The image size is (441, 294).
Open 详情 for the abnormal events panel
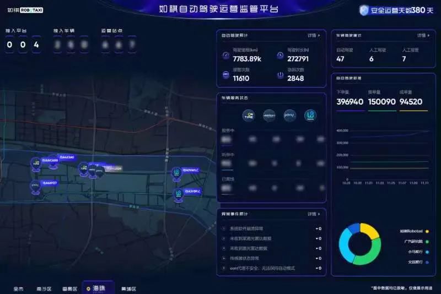pos(314,214)
